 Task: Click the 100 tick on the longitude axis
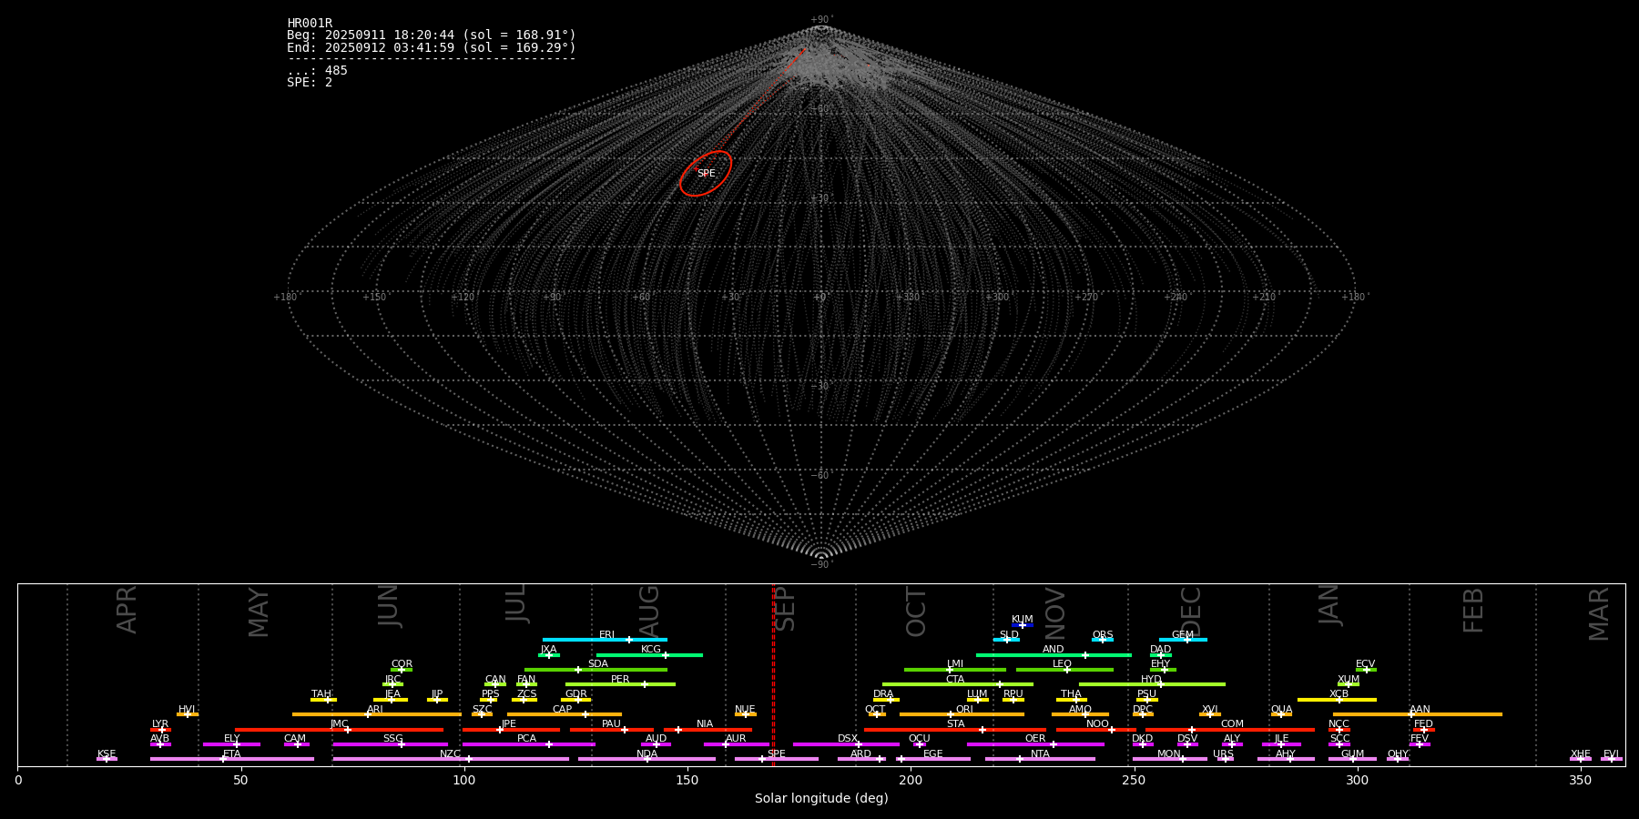click(x=464, y=781)
